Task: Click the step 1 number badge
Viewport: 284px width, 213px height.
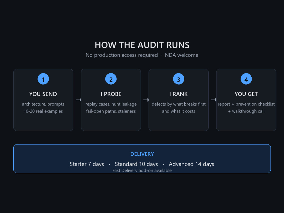Action: (x=43, y=79)
